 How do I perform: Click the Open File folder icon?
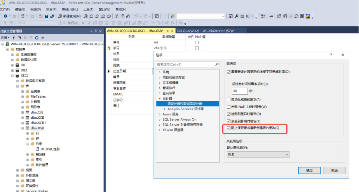coord(41,16)
